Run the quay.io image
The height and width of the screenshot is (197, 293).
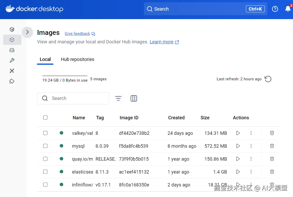[238, 159]
